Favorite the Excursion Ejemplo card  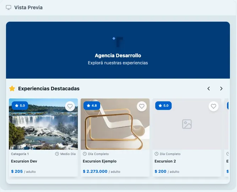click(142, 106)
